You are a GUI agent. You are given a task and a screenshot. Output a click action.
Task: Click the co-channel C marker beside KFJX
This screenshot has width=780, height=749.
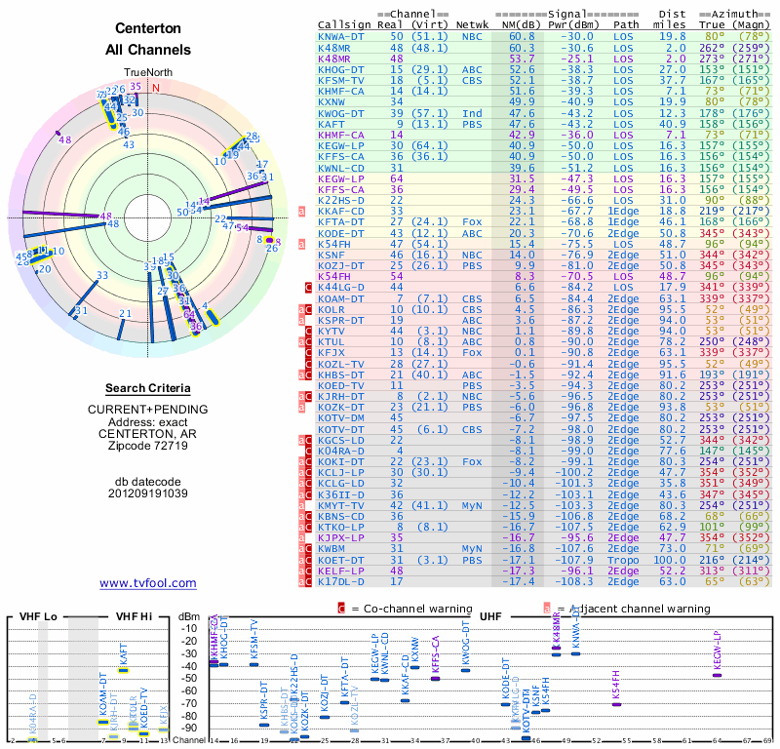pyautogui.click(x=308, y=353)
